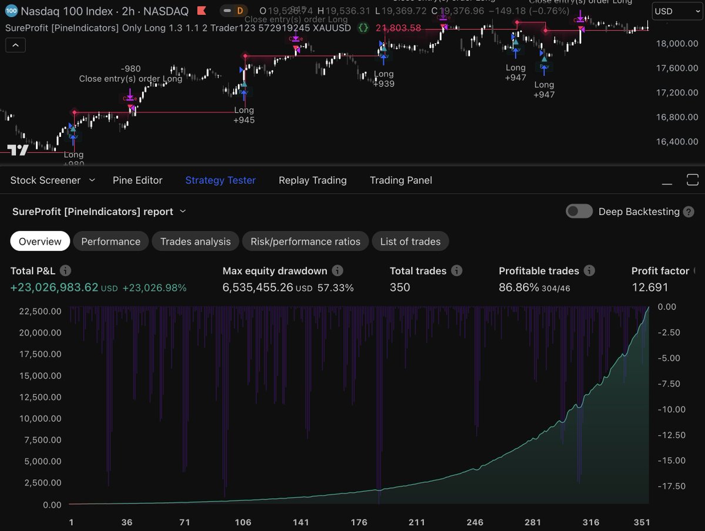Viewport: 705px width, 531px height.
Task: Click the Long +945 trade label
Action: [244, 115]
